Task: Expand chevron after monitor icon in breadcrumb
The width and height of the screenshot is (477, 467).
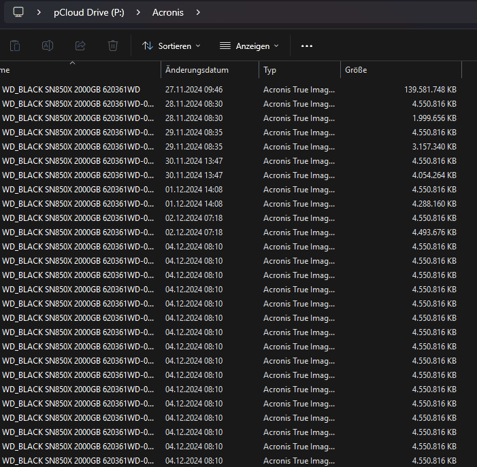Action: (x=39, y=12)
